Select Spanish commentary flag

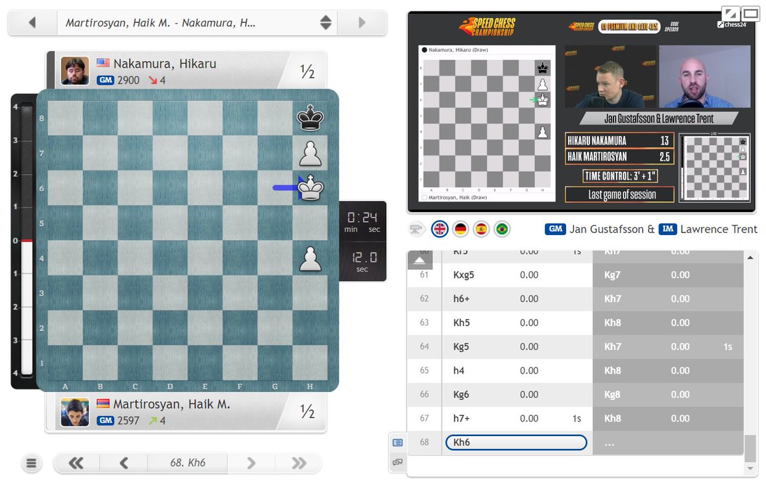click(481, 229)
